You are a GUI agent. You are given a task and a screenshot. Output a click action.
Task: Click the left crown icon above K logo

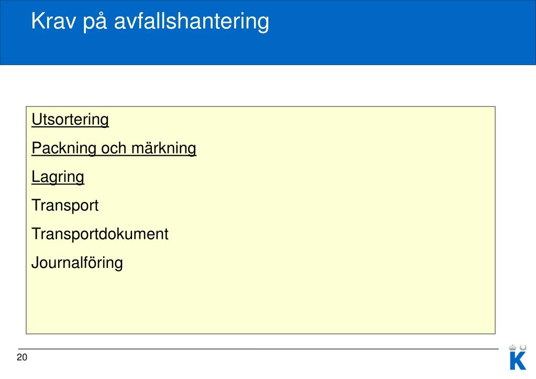pyautogui.click(x=512, y=347)
